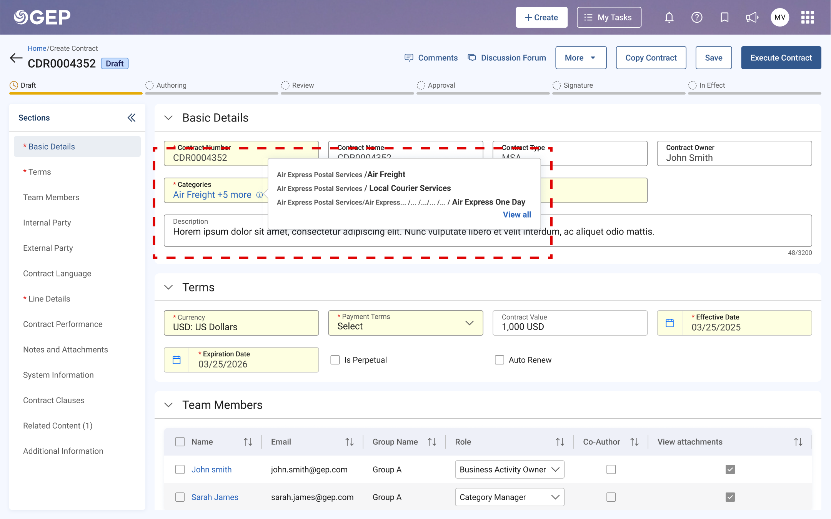831x519 pixels.
Task: Sort team members by Role
Action: click(x=560, y=442)
